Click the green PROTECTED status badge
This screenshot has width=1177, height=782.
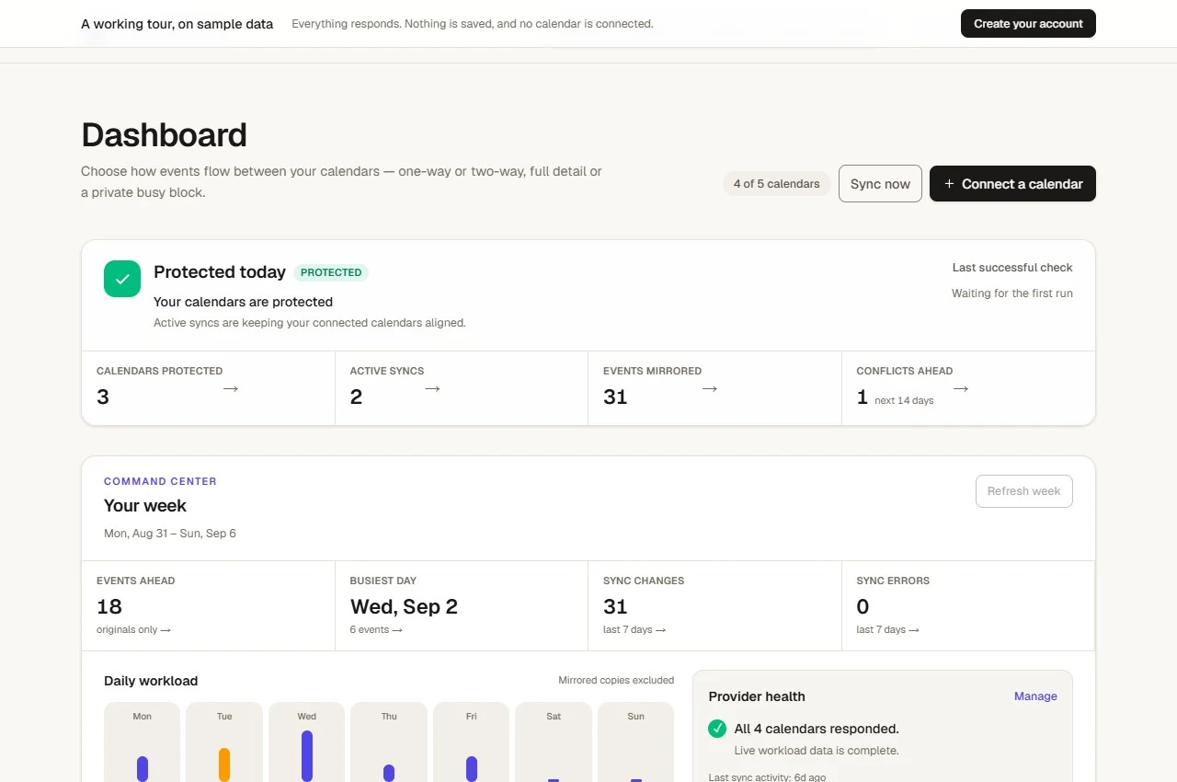pos(331,272)
